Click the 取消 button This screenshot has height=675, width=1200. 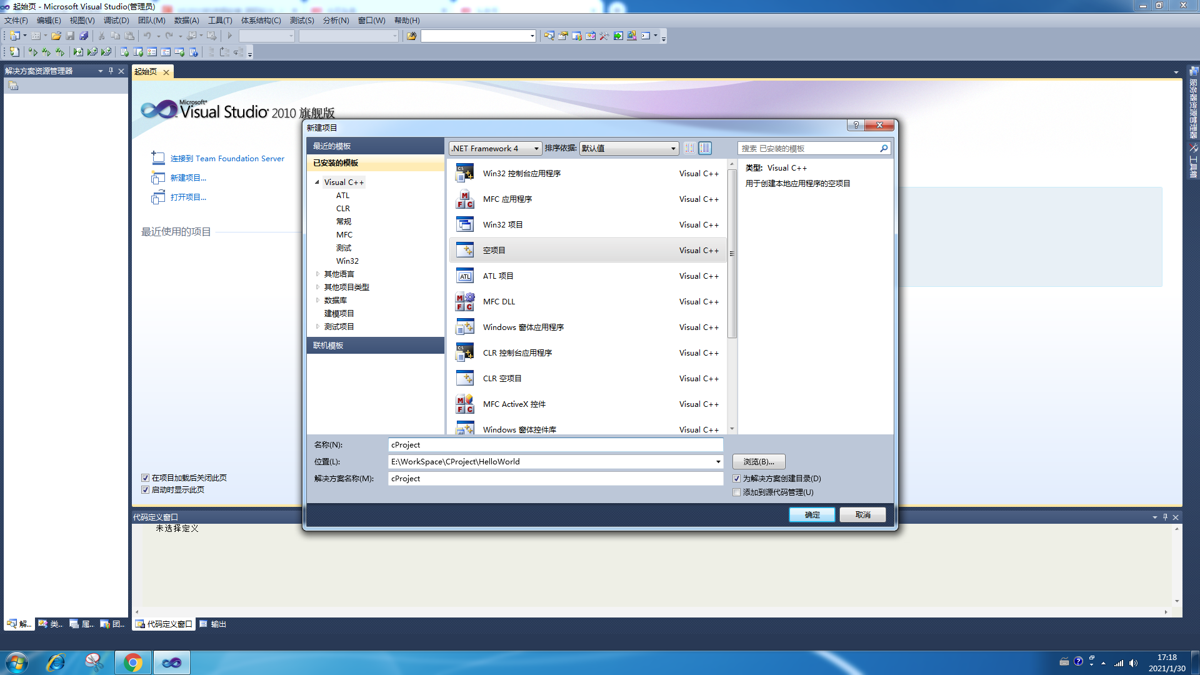pyautogui.click(x=862, y=515)
